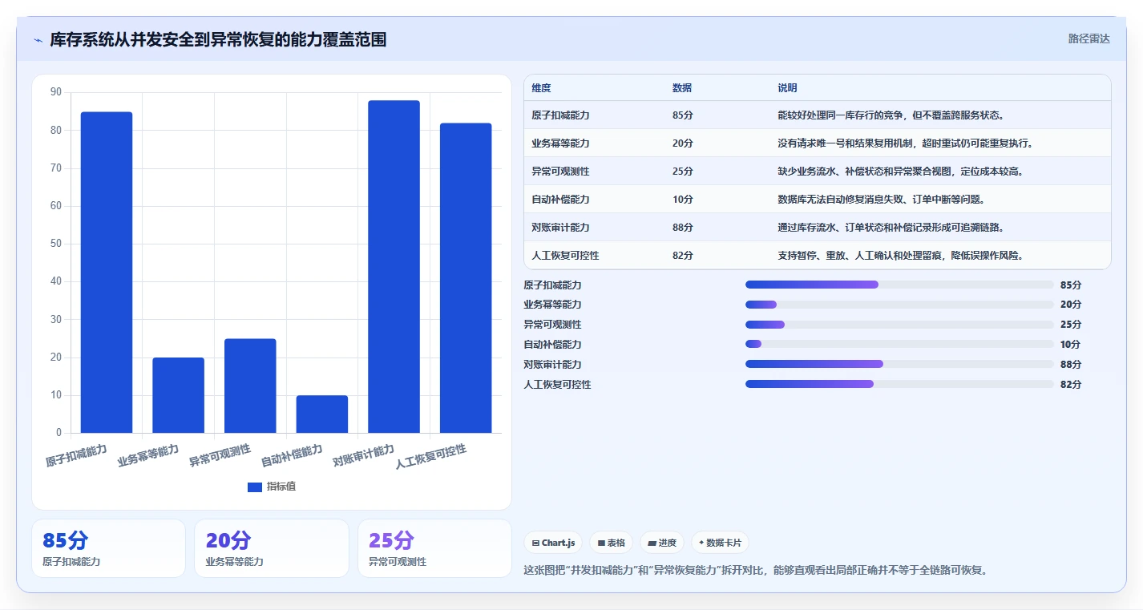Viewport: 1143px width, 610px height.
Task: Click the 85分 cell in the table
Action: (x=683, y=115)
